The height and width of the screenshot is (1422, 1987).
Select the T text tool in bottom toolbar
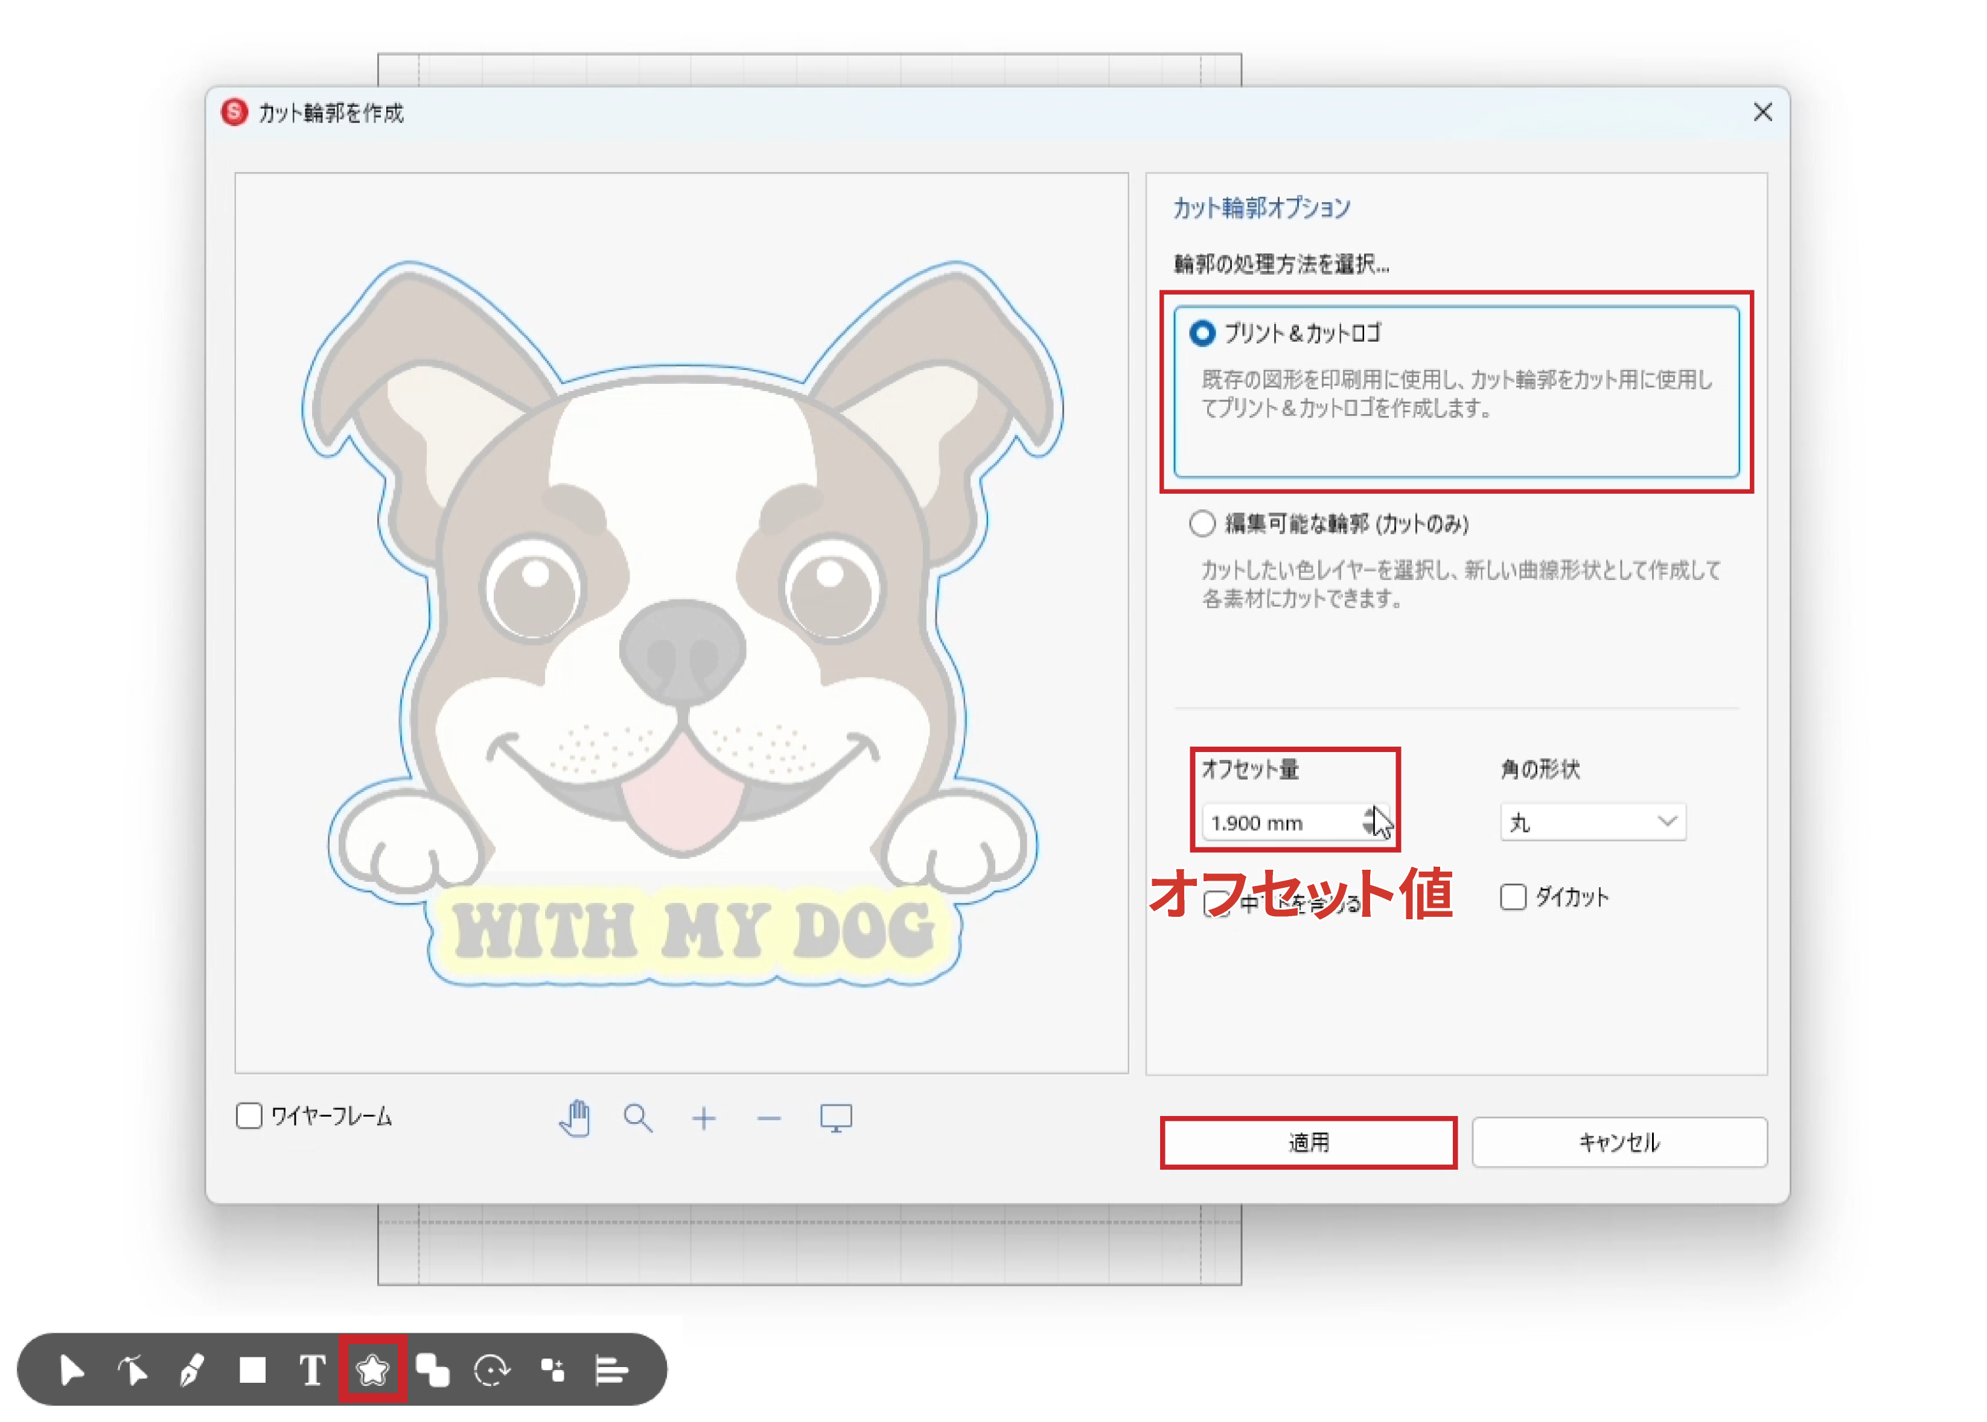tap(312, 1369)
